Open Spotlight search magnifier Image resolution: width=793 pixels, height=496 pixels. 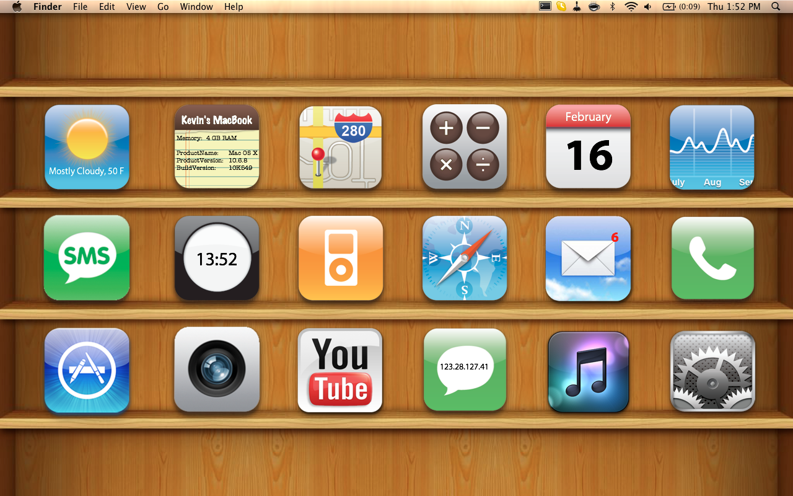pos(776,7)
